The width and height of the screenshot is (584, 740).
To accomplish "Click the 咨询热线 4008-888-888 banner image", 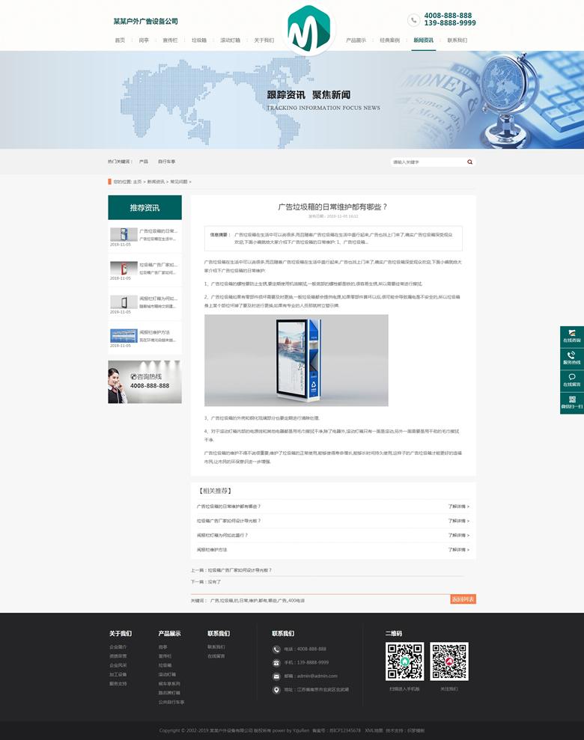I will point(145,382).
